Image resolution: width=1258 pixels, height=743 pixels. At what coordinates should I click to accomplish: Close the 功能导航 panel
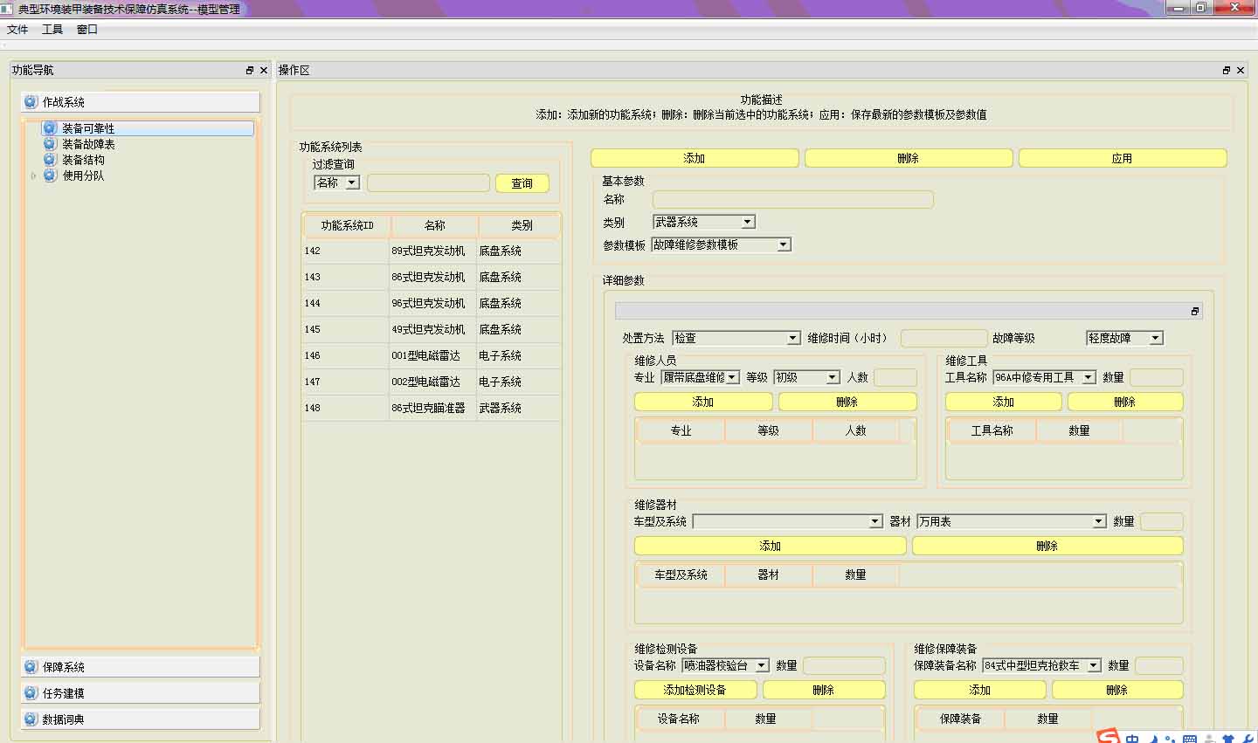click(x=264, y=71)
